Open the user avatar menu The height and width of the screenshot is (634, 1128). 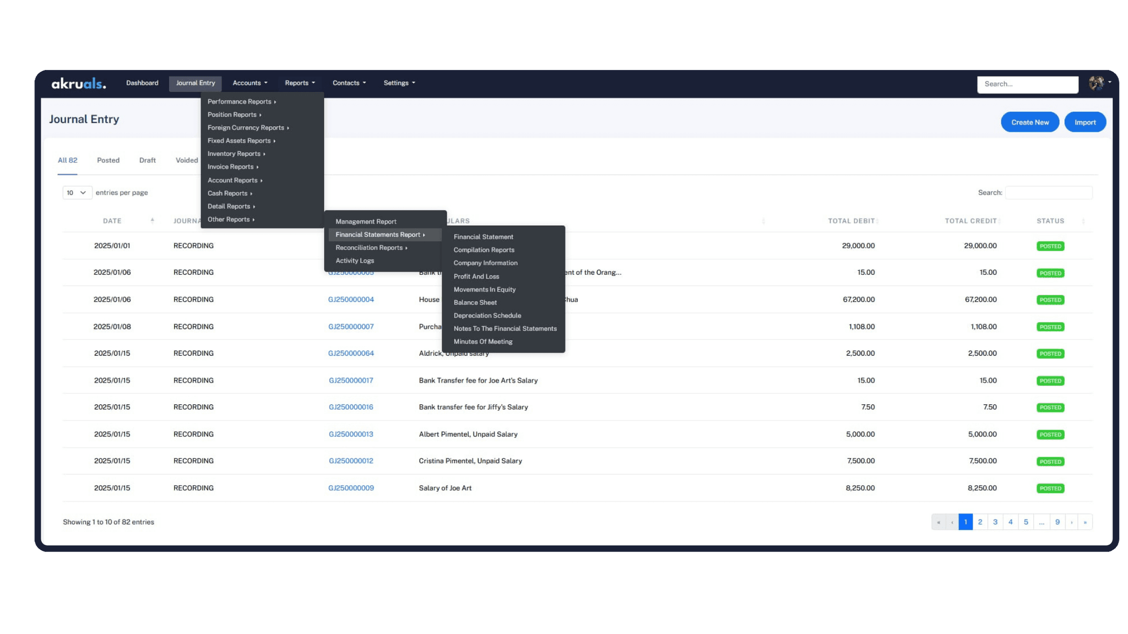point(1097,83)
